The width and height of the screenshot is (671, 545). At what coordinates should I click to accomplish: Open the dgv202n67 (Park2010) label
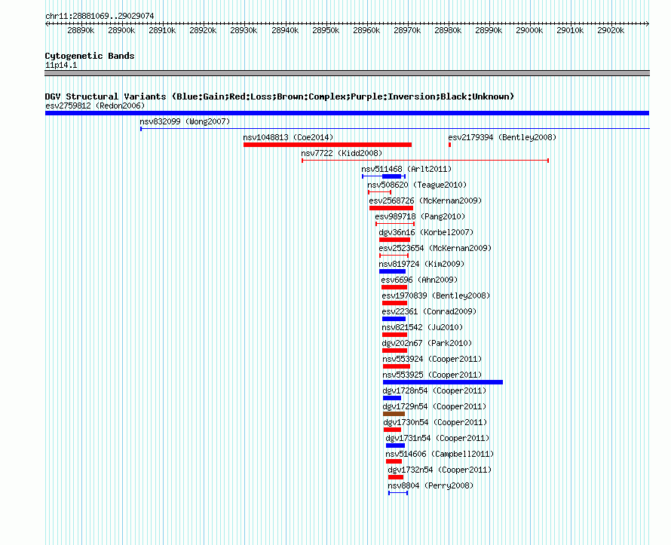427,343
